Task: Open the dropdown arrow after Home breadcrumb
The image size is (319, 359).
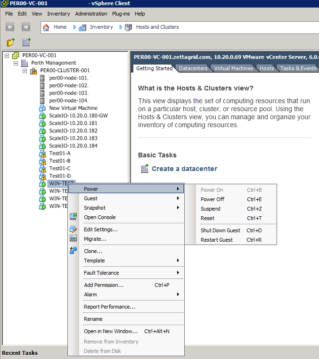Action: [74, 27]
